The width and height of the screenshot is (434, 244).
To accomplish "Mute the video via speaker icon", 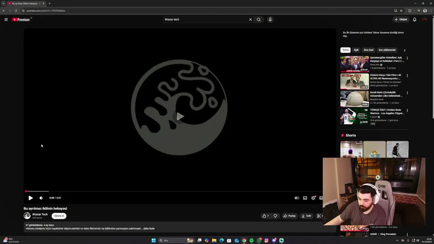I will click(41, 198).
